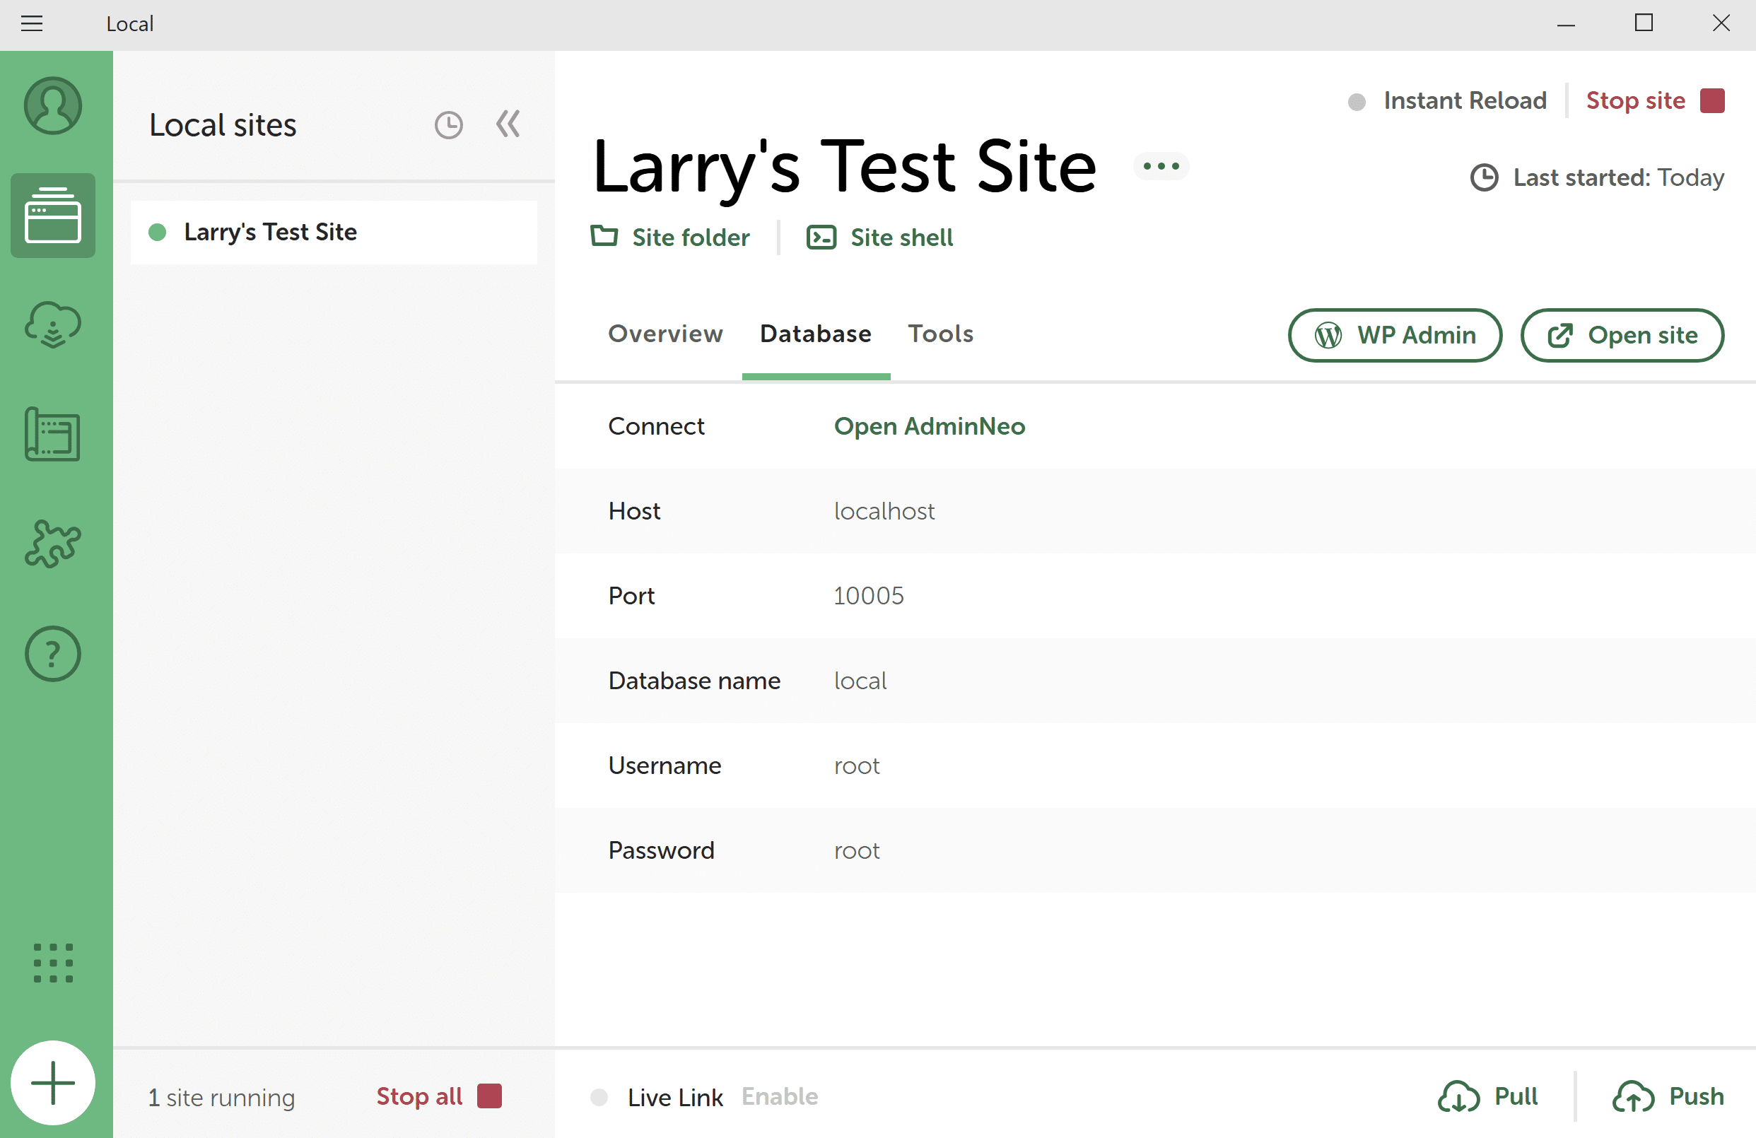Screen dimensions: 1756x1138
Task: Collapse the Local sites panel
Action: pos(508,124)
